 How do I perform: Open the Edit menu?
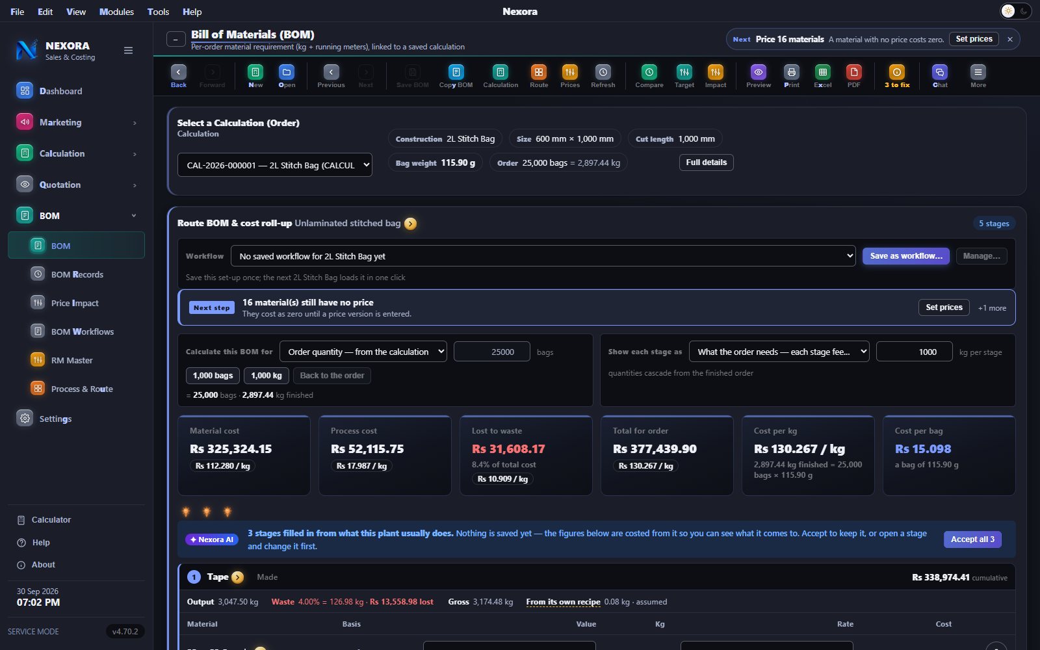click(x=45, y=12)
